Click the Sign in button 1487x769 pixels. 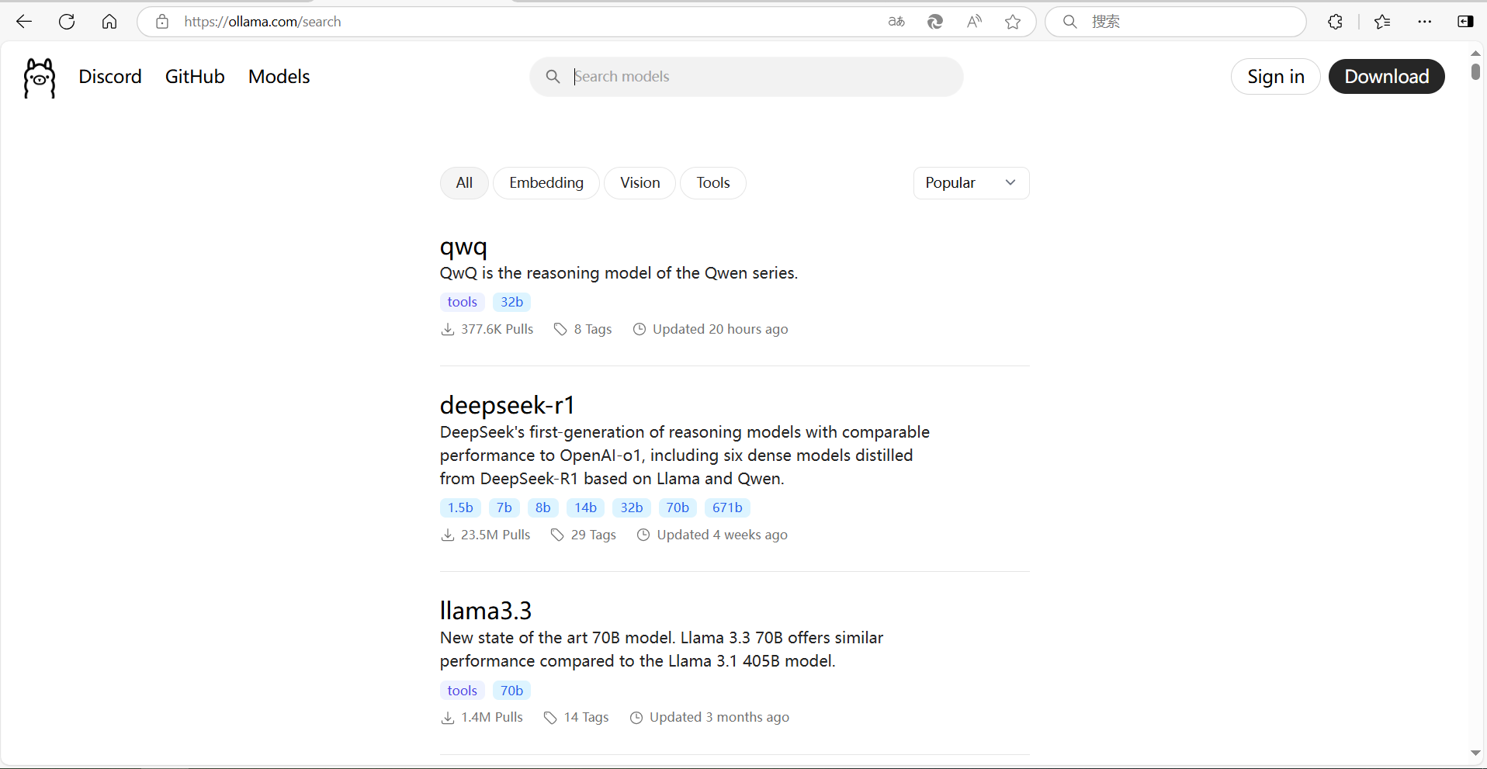point(1276,77)
